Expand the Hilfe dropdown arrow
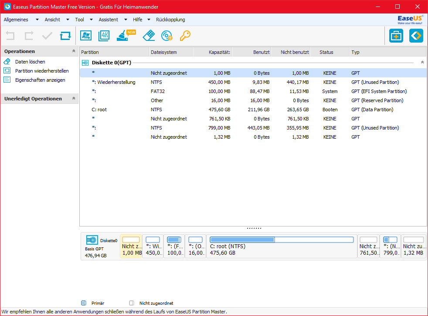428x316 pixels. (149, 20)
